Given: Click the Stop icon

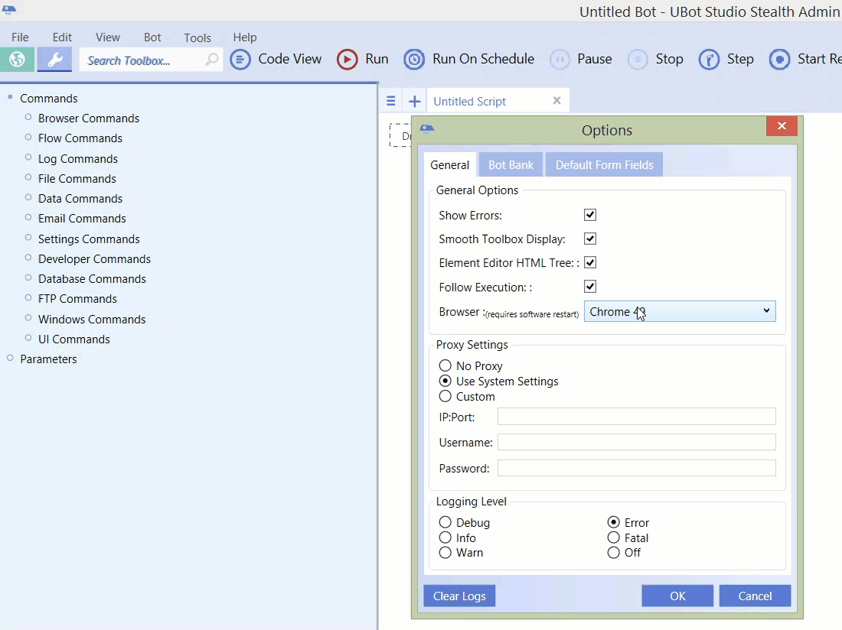Looking at the screenshot, I should (x=638, y=59).
